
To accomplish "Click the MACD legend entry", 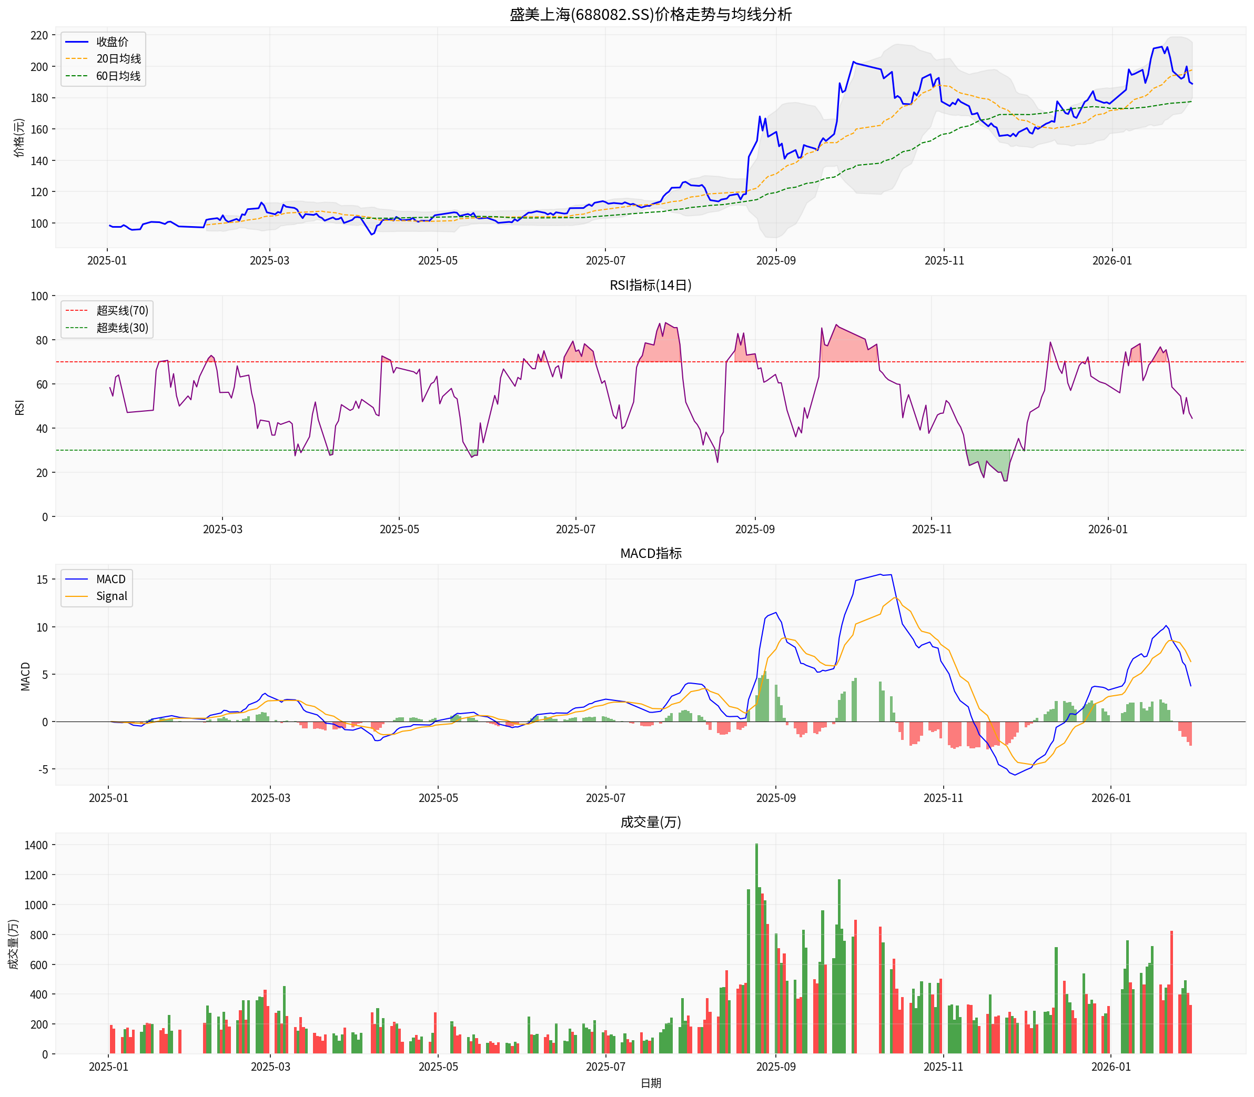I will [110, 579].
